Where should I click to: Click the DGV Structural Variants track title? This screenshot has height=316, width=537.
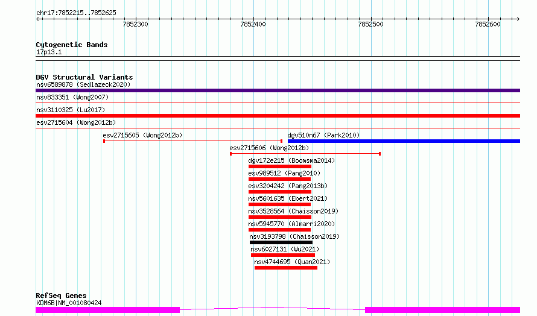[84, 77]
